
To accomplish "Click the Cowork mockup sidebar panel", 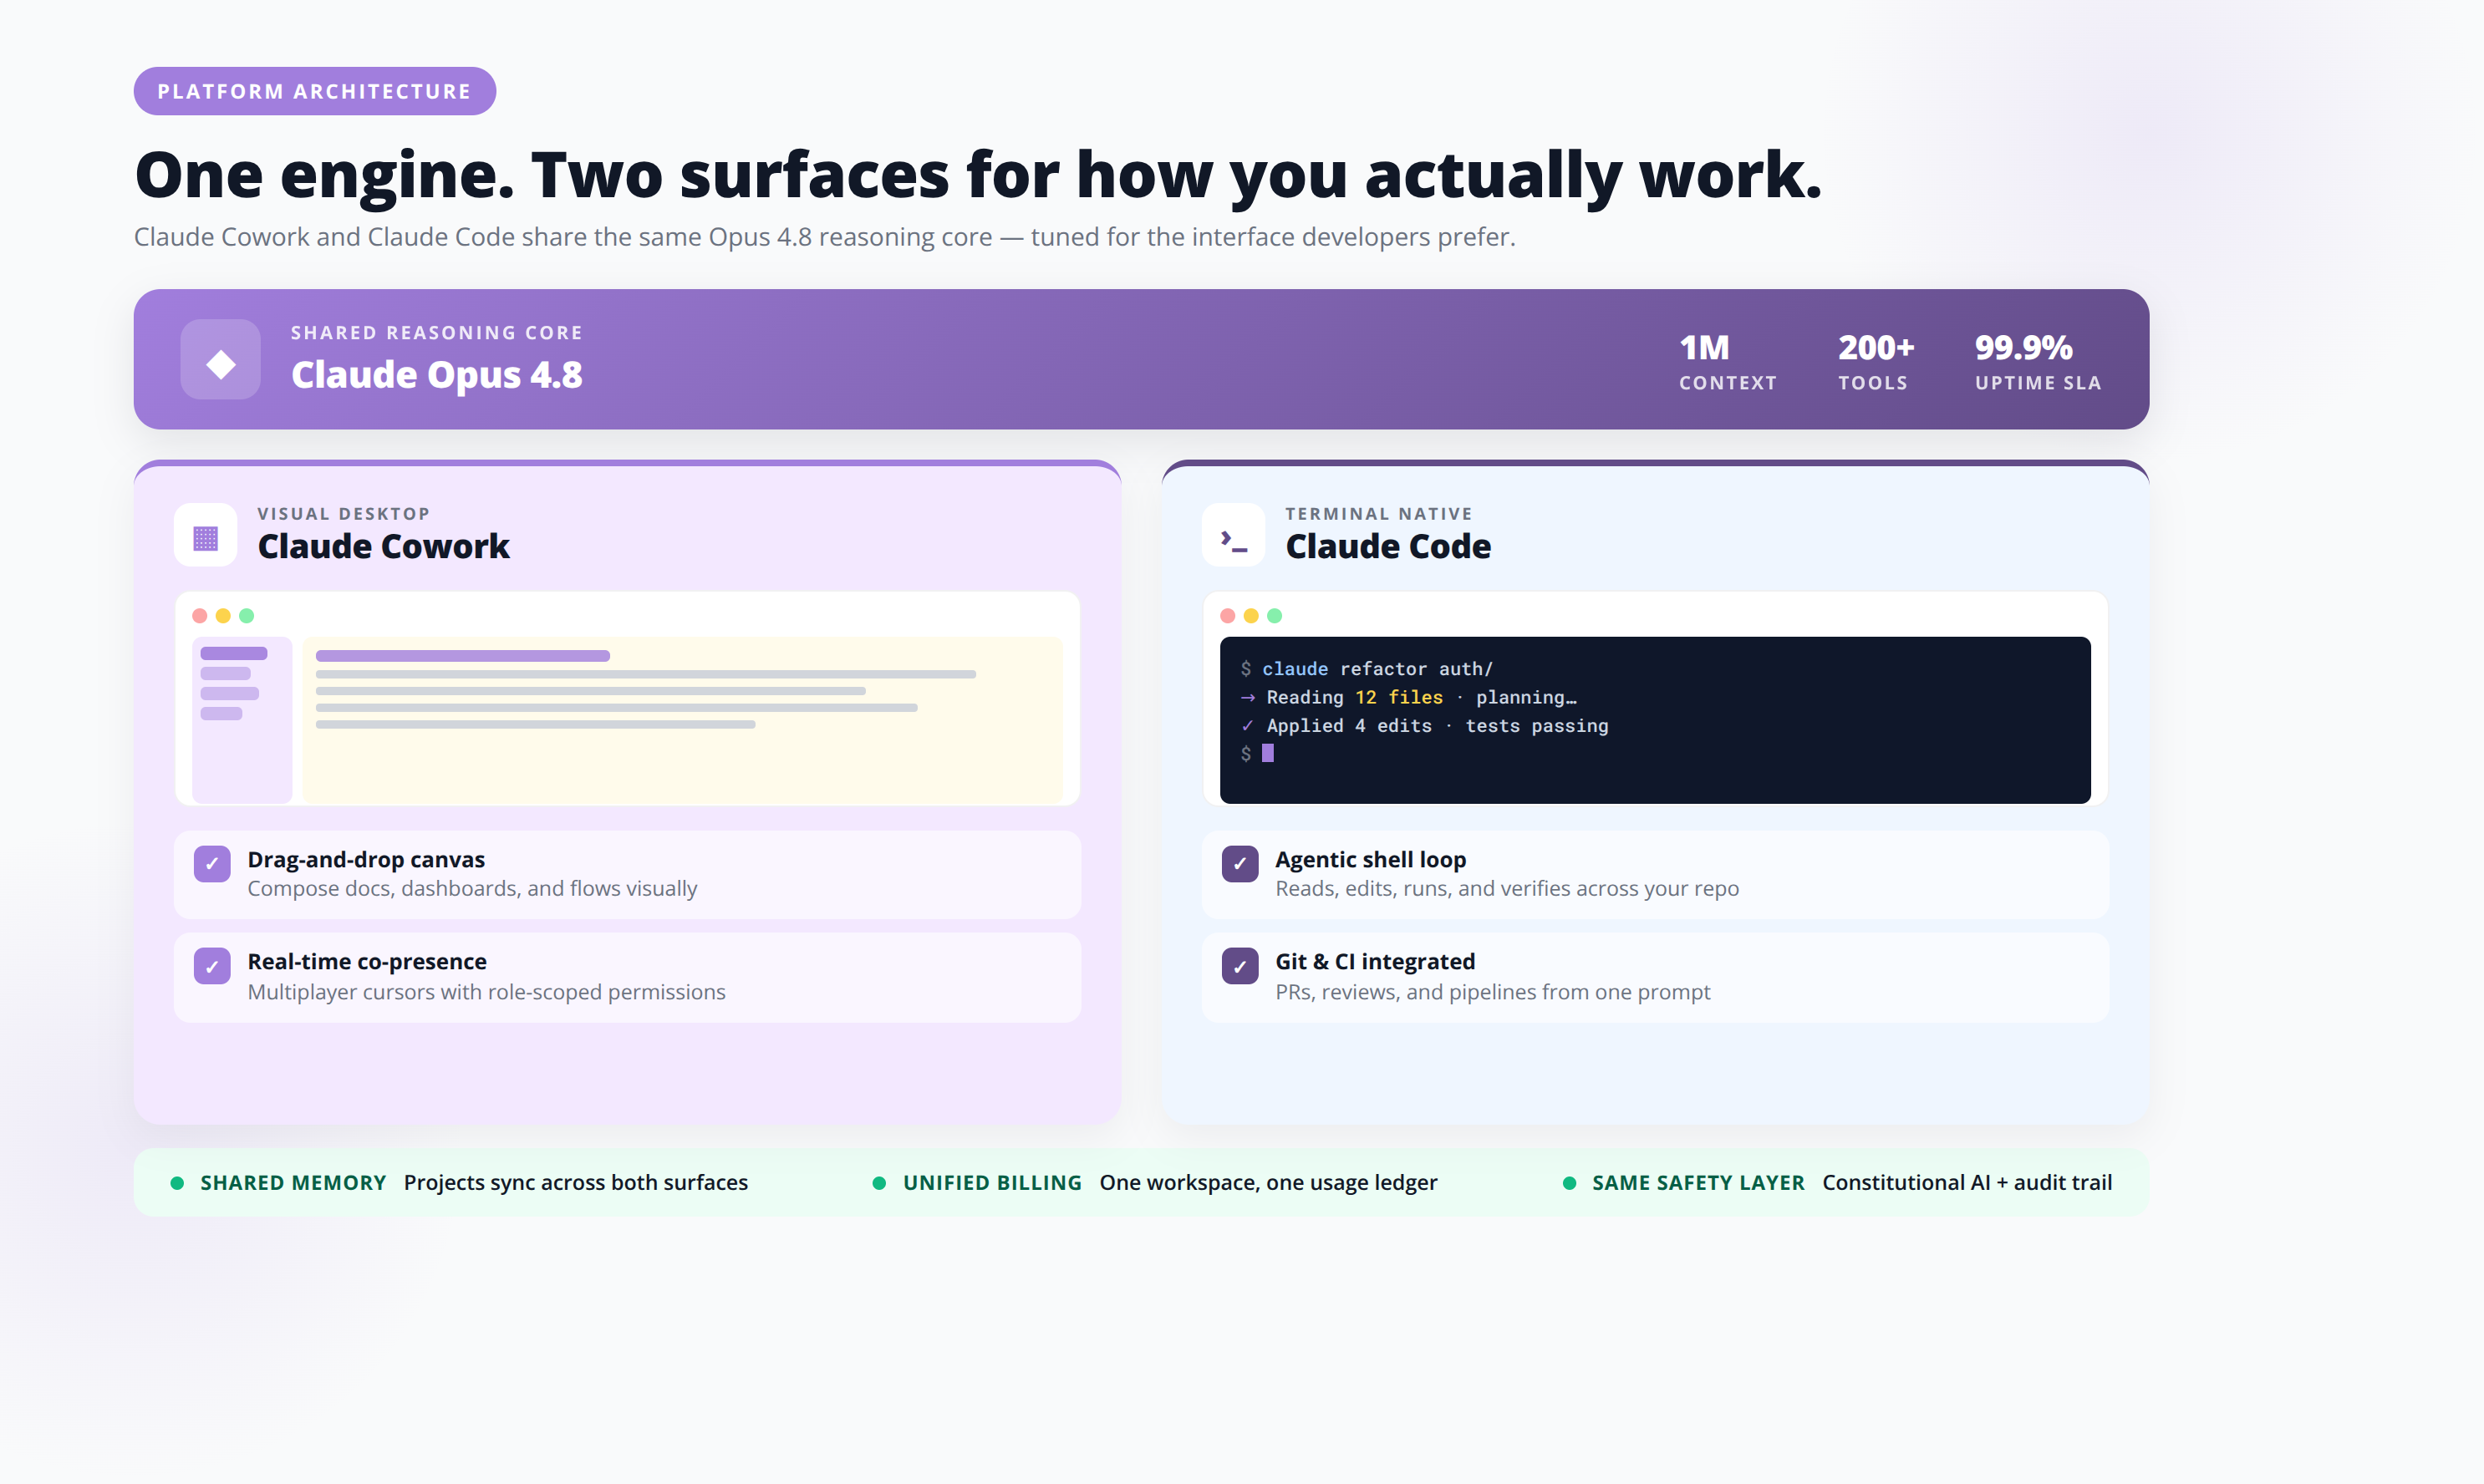I will (x=242, y=720).
